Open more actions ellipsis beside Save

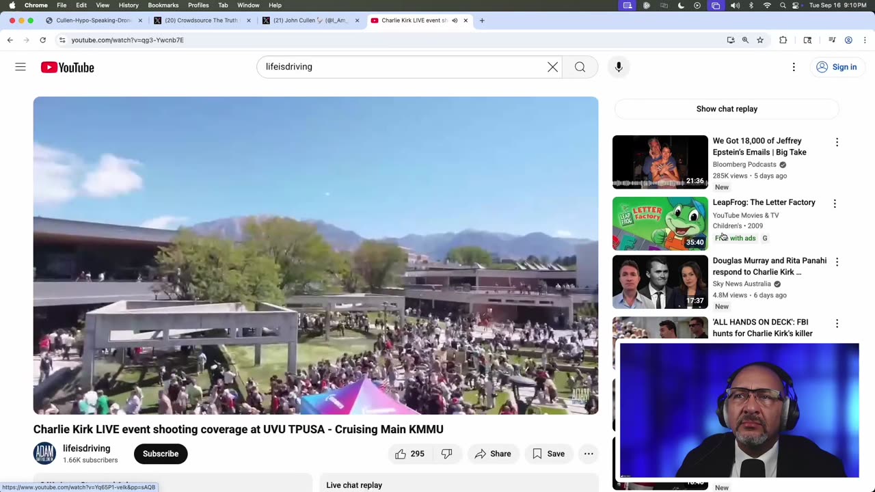pyautogui.click(x=589, y=454)
